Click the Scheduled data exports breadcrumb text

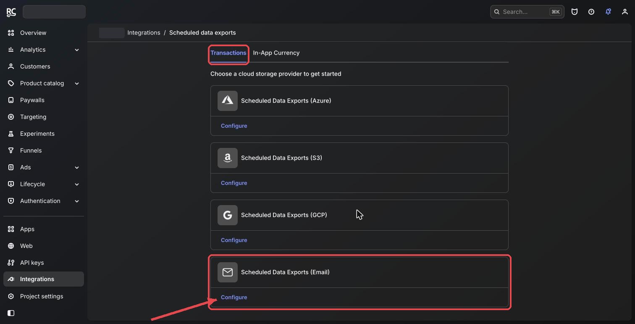click(202, 33)
